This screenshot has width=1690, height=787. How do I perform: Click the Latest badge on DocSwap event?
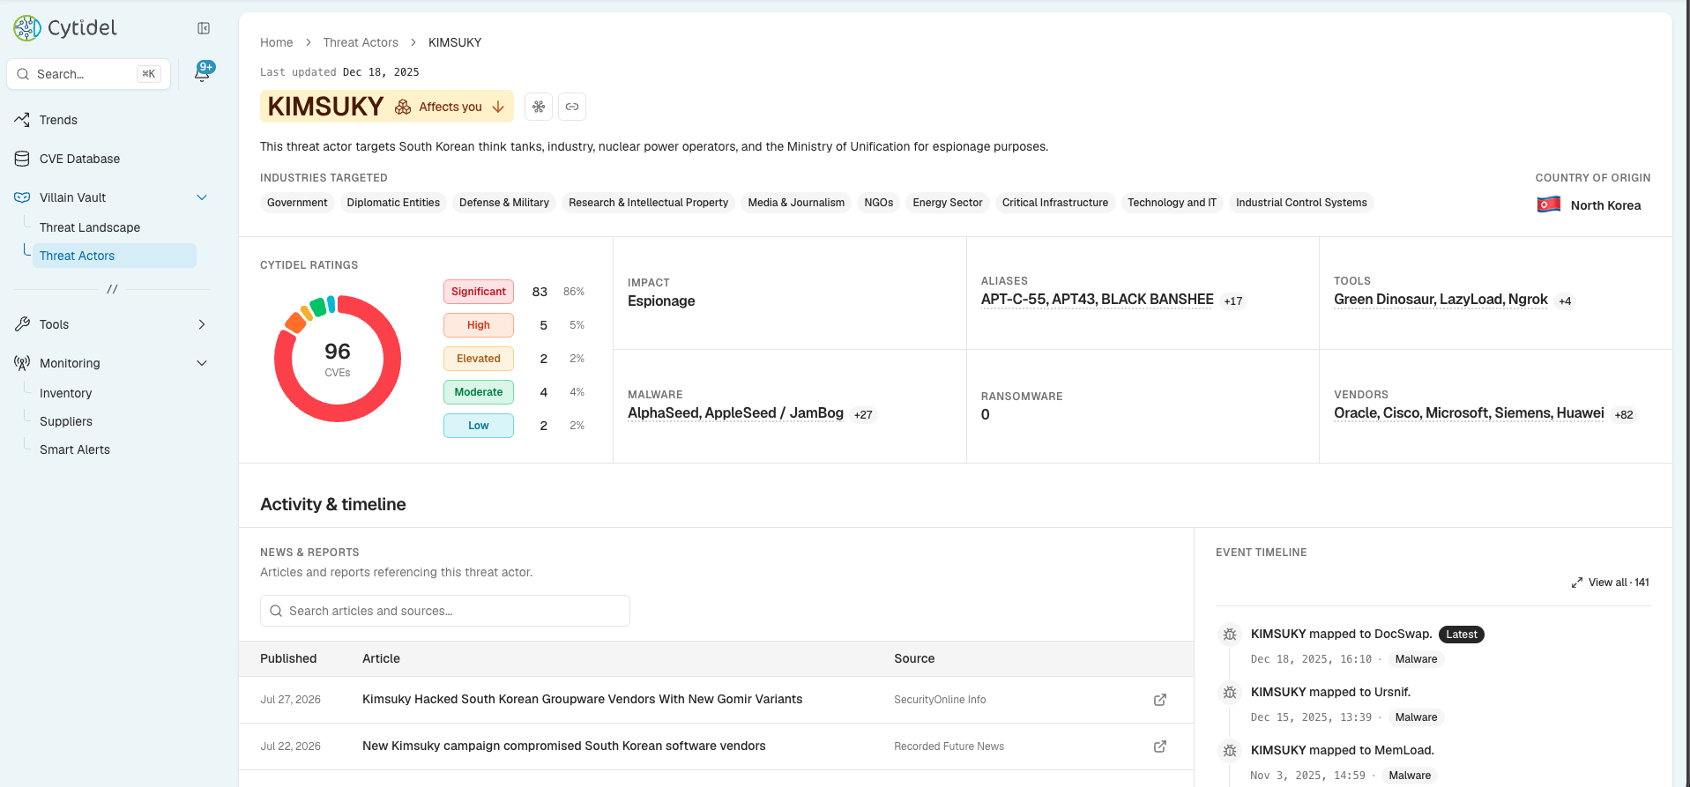[1462, 635]
